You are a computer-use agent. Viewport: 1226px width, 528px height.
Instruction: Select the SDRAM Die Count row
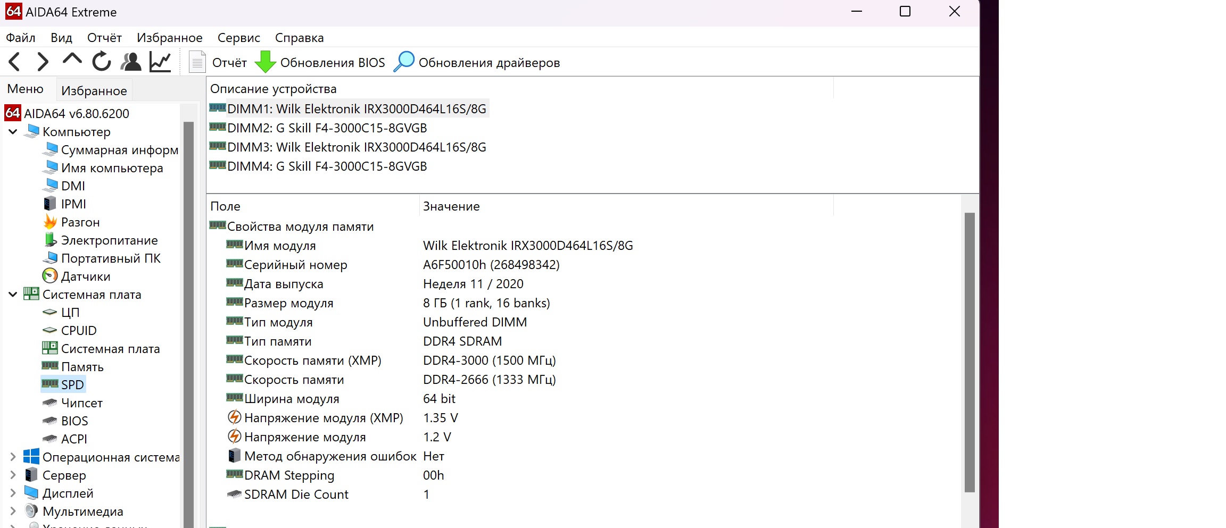[328, 494]
